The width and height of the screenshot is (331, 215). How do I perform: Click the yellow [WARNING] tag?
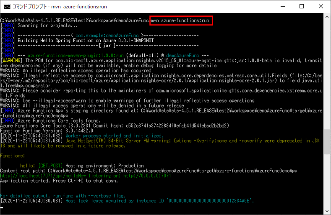[x=11, y=61]
